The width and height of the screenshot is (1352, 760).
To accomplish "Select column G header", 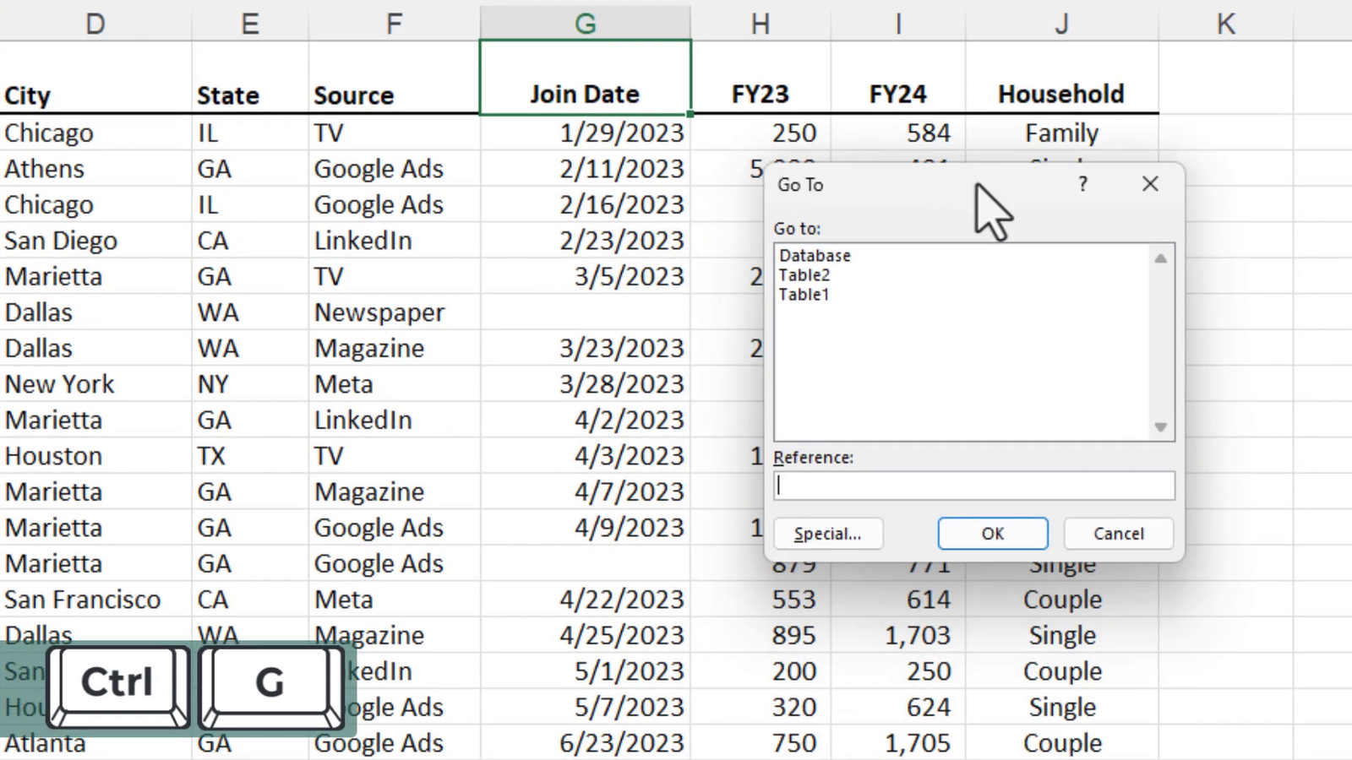I will tap(585, 23).
